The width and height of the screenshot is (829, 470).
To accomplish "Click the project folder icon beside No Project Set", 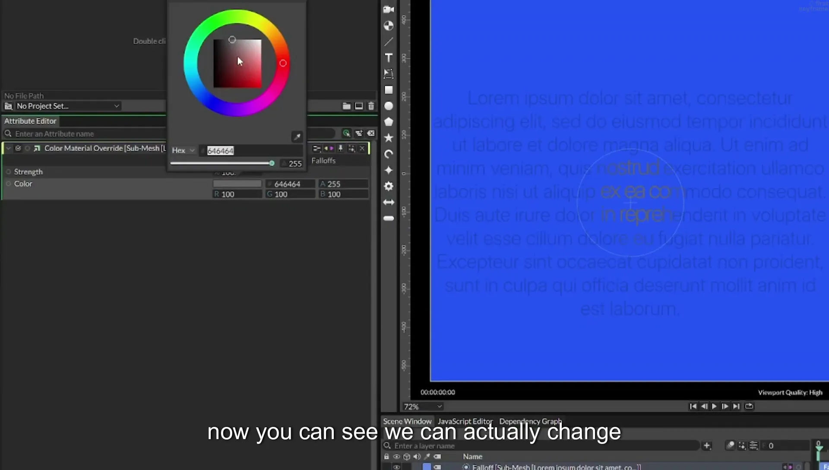I will tap(8, 106).
